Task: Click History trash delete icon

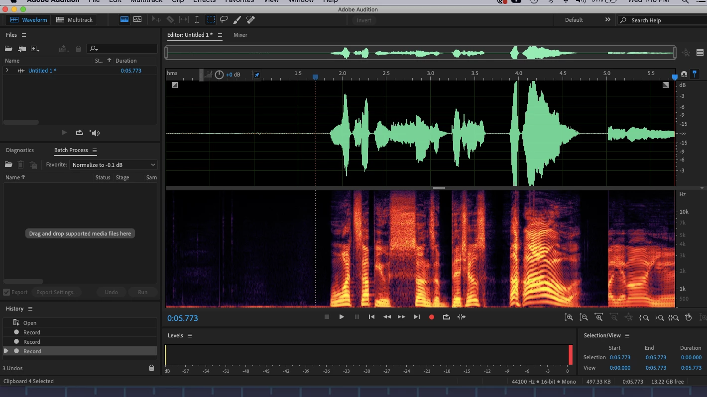Action: coord(152,368)
